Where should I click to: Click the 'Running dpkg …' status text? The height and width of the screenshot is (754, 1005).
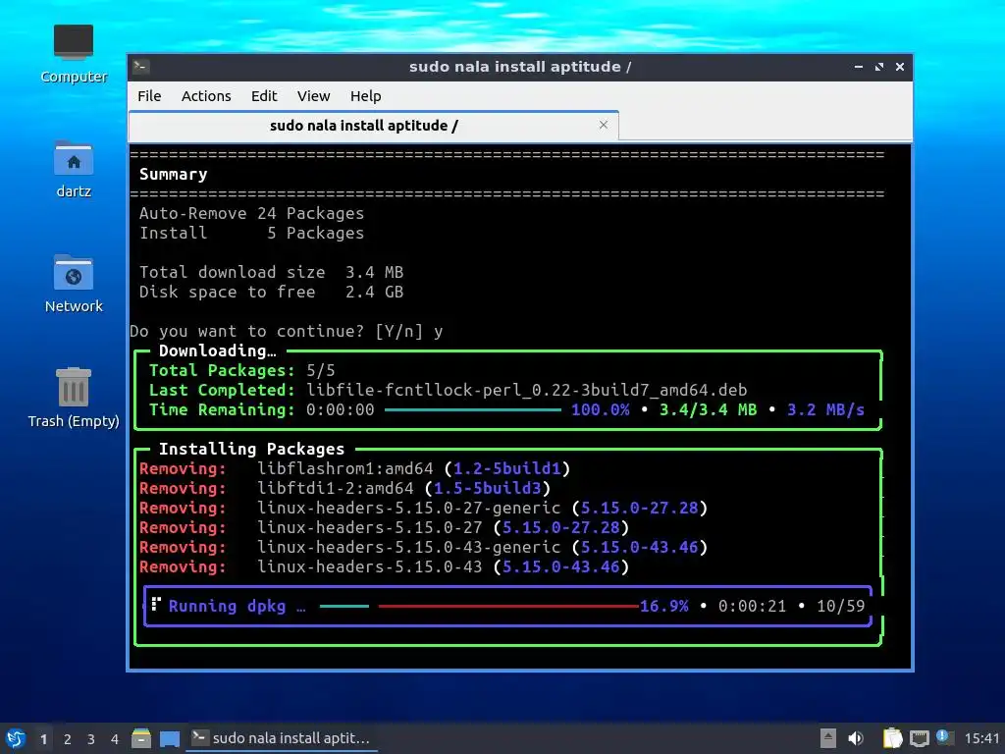[238, 606]
